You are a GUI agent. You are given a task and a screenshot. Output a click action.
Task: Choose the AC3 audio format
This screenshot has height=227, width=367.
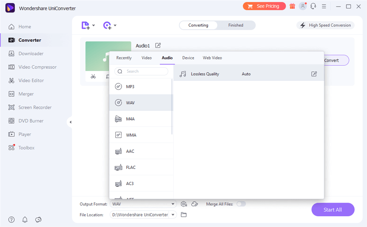coord(141,183)
